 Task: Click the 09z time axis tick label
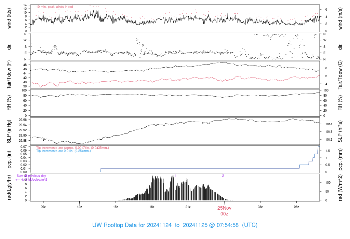pyautogui.click(x=43, y=207)
